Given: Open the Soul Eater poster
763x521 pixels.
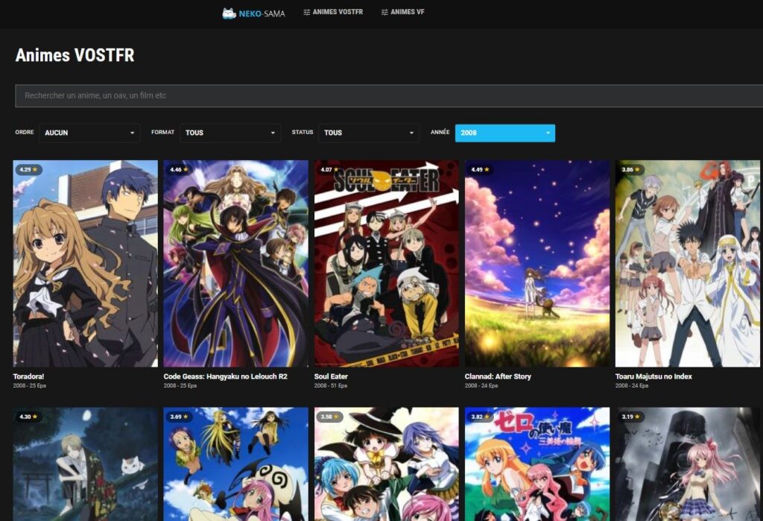Looking at the screenshot, I should (387, 263).
